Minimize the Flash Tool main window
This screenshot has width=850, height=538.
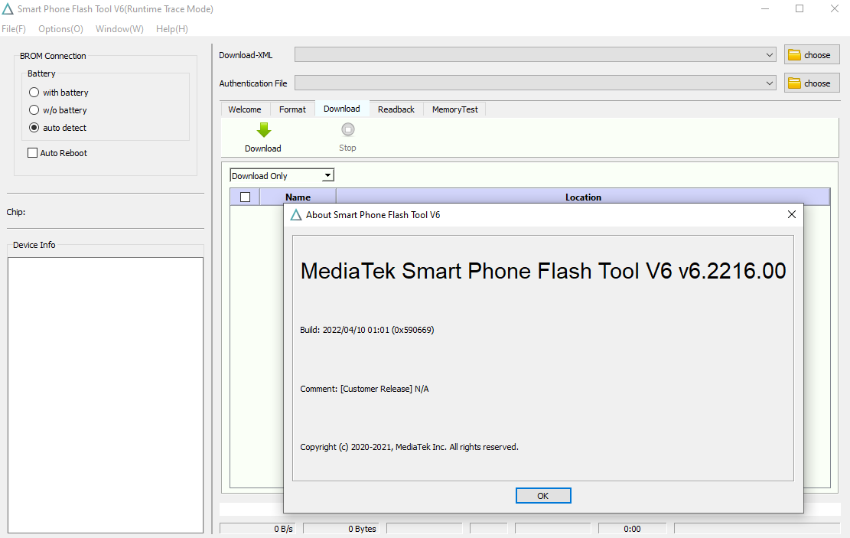(765, 8)
